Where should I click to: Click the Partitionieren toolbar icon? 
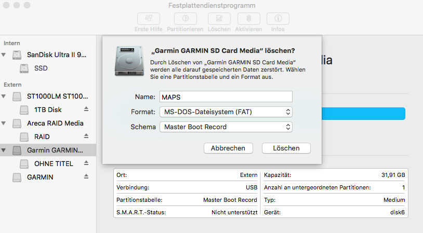(x=186, y=19)
